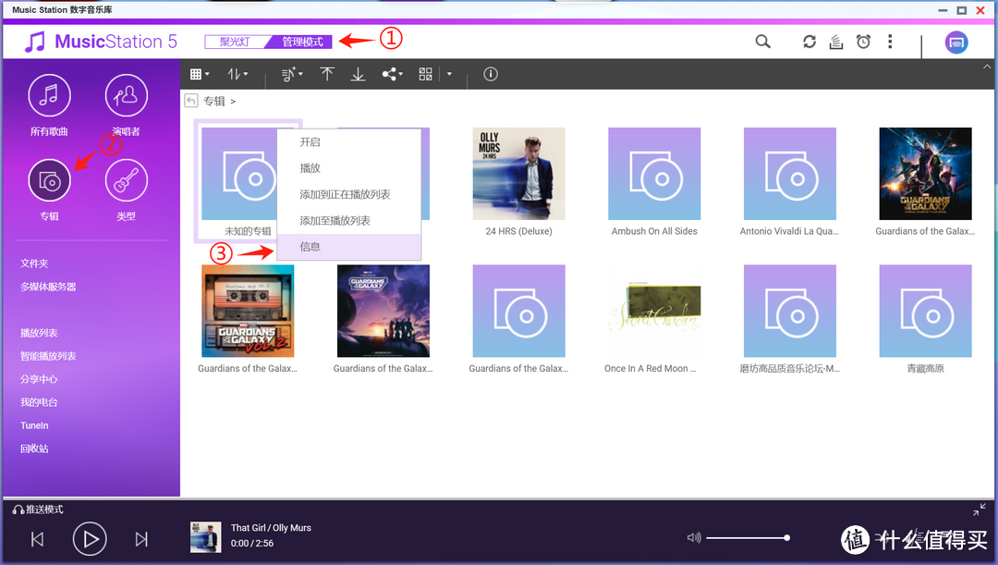Open the streaming output selector
The width and height of the screenshot is (998, 565).
pyautogui.click(x=956, y=42)
